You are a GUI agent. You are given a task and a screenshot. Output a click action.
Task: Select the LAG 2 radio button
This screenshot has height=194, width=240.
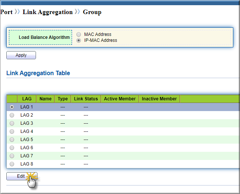point(12,115)
